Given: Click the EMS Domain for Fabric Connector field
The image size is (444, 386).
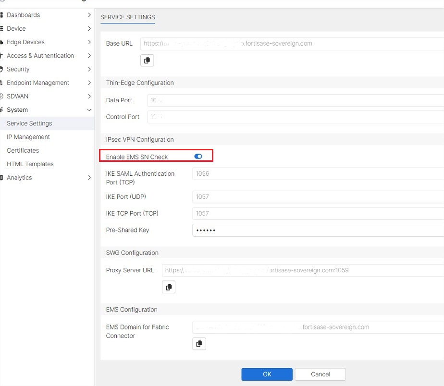Looking at the screenshot, I should [318, 327].
